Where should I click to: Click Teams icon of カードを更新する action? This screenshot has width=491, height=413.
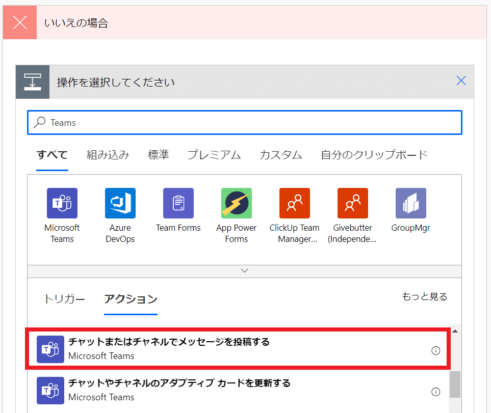tap(50, 391)
